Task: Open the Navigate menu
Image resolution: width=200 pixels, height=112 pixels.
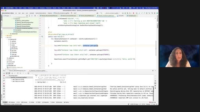Action: pos(31,8)
